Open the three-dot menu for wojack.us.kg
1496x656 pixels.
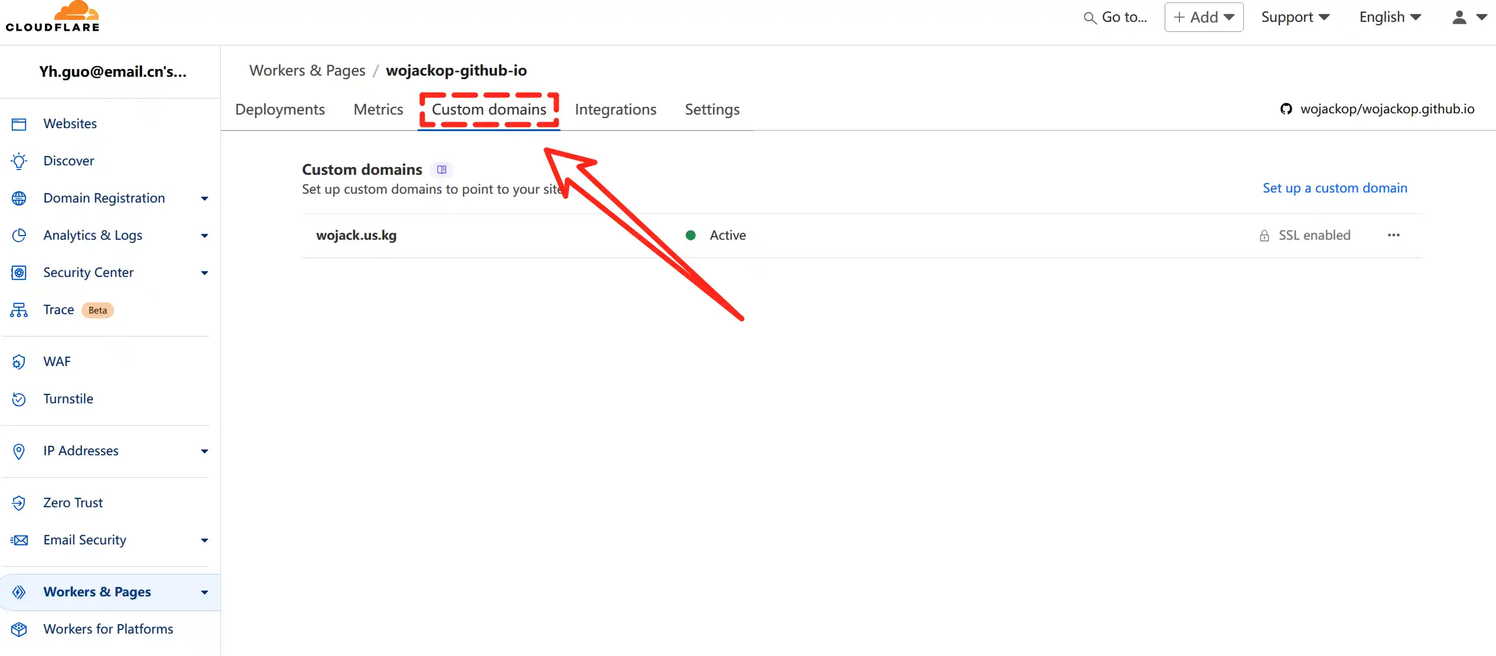[1393, 236]
